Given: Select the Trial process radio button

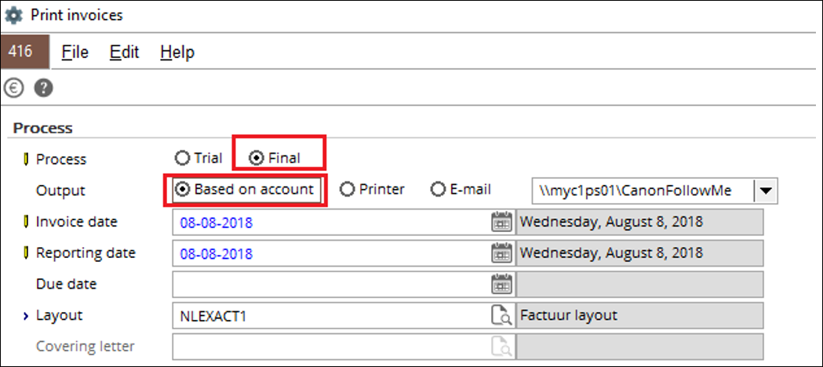Looking at the screenshot, I should click(x=199, y=158).
